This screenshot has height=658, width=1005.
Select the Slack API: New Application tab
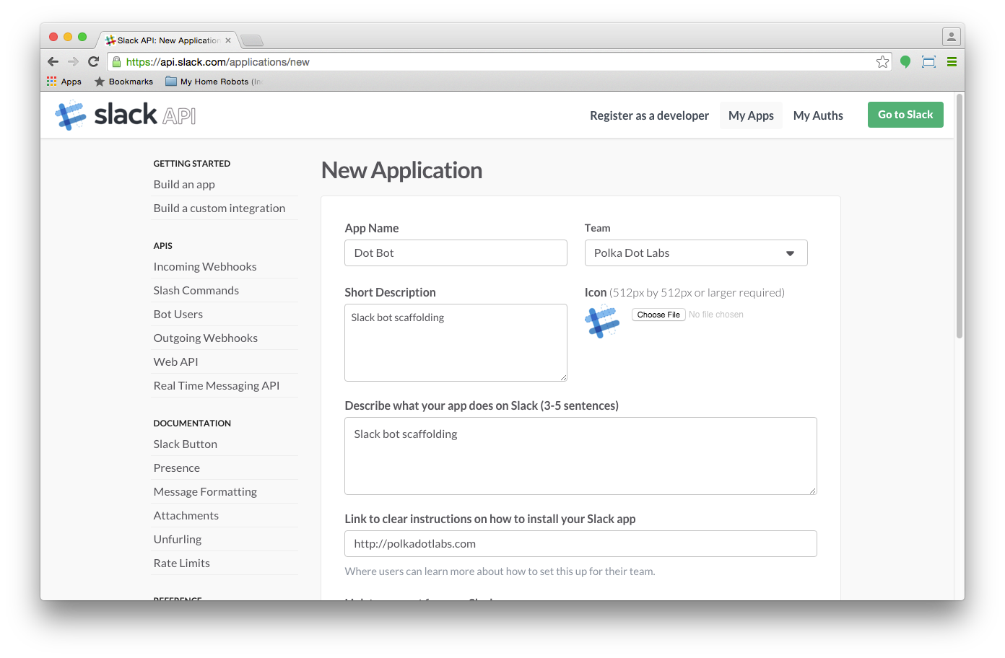click(167, 40)
